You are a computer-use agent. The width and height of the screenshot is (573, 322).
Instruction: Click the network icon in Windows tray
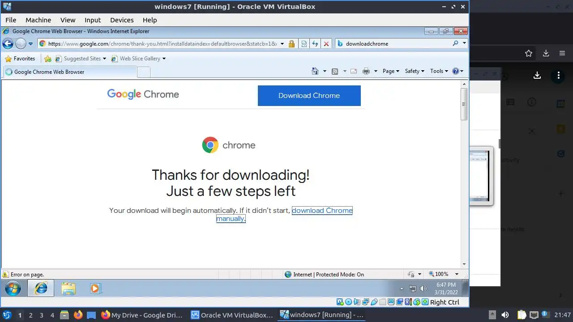click(413, 289)
